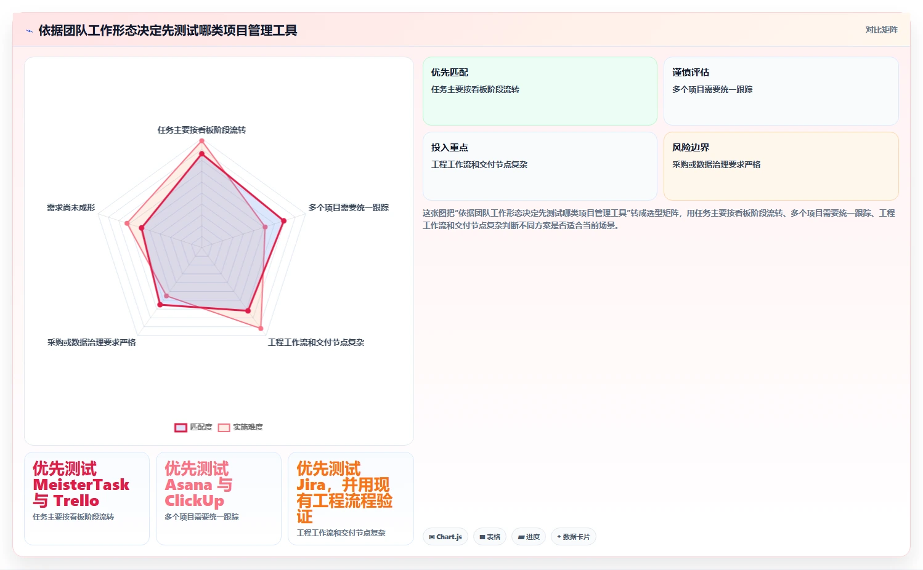Click the page title 依据团队工作形态决定先测试哪类项目管理工具

[x=168, y=30]
